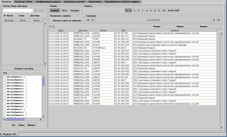The width and height of the screenshot is (227, 137).
Task: Select the Модуль VPN bottom tab
Action: pyautogui.click(x=9, y=134)
